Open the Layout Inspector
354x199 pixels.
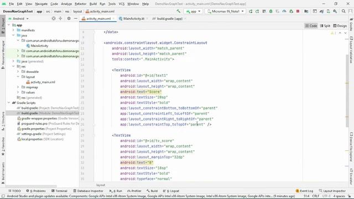pyautogui.click(x=332, y=191)
